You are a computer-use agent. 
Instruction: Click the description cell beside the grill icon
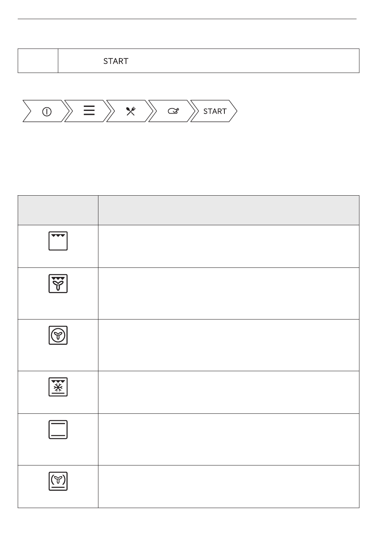[229, 247]
